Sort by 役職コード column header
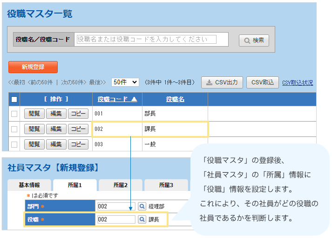The height and width of the screenshot is (238, 332). [x=117, y=99]
